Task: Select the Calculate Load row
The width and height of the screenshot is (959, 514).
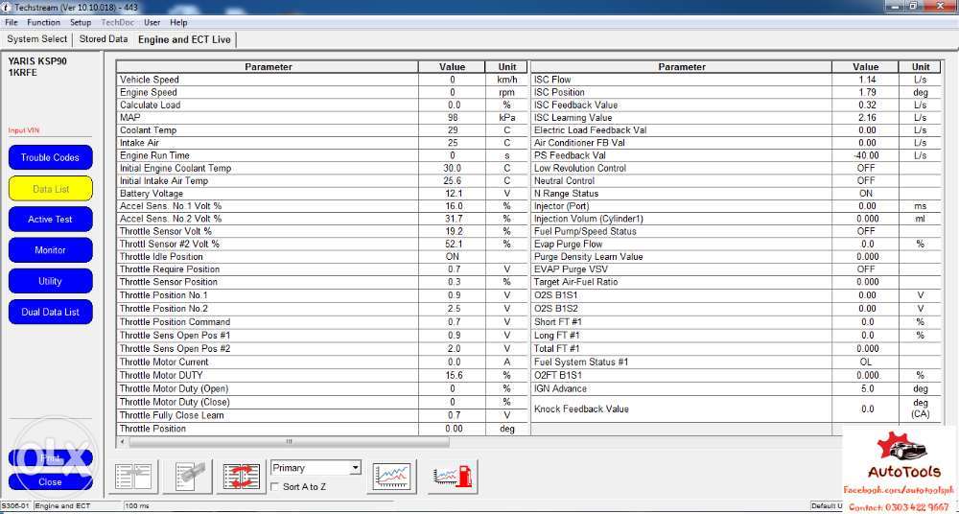Action: tap(321, 105)
